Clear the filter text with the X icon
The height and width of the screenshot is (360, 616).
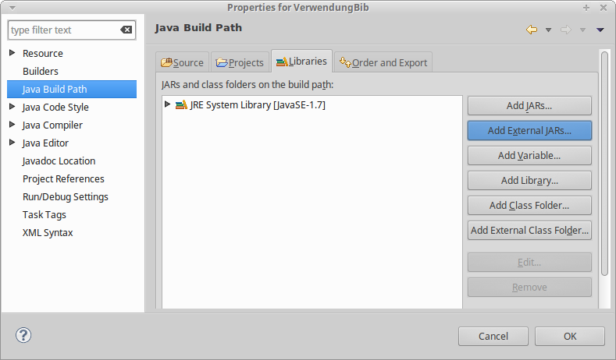coord(126,30)
